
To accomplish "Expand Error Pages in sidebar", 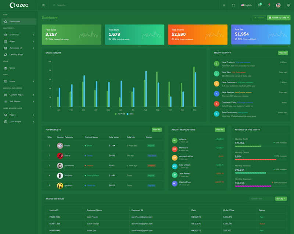I will click(18, 121).
